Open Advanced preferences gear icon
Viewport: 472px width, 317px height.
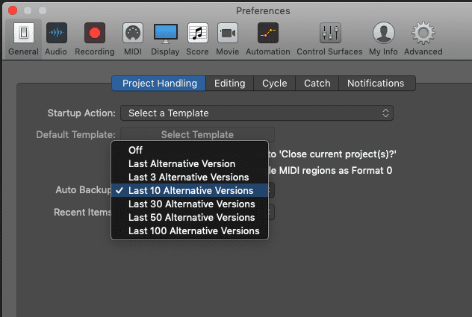tap(424, 39)
